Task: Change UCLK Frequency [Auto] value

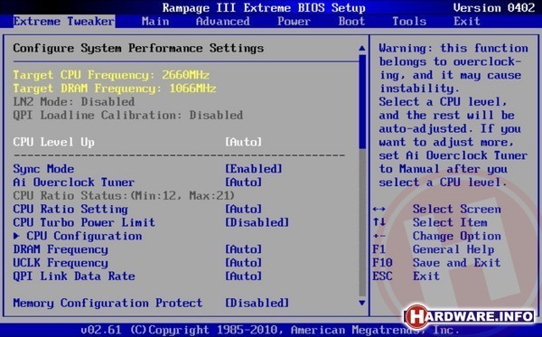Action: [243, 263]
